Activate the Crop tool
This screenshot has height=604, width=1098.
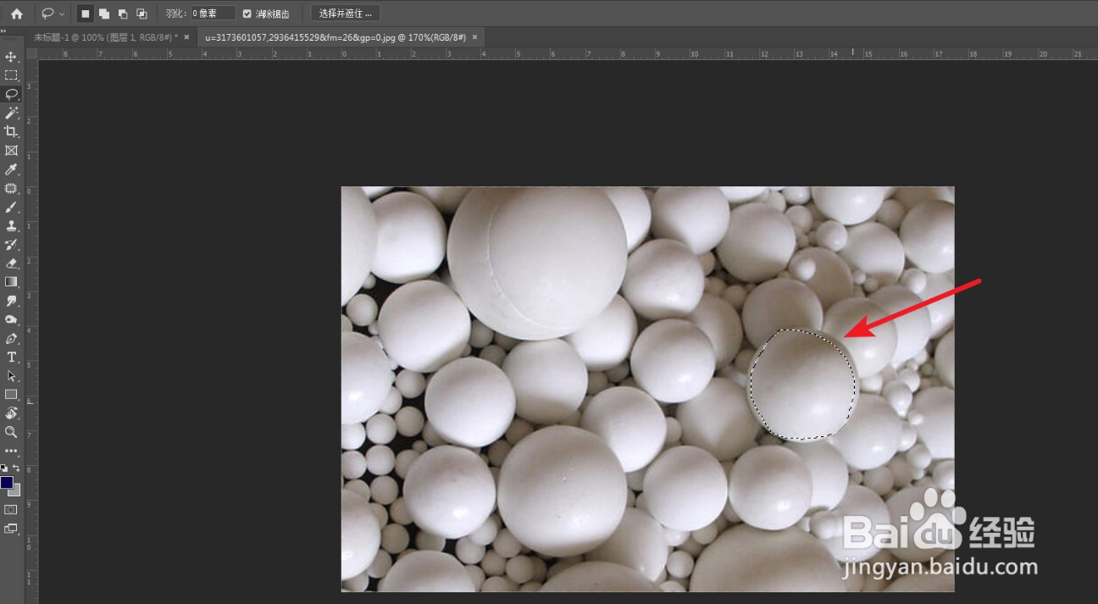pos(11,131)
